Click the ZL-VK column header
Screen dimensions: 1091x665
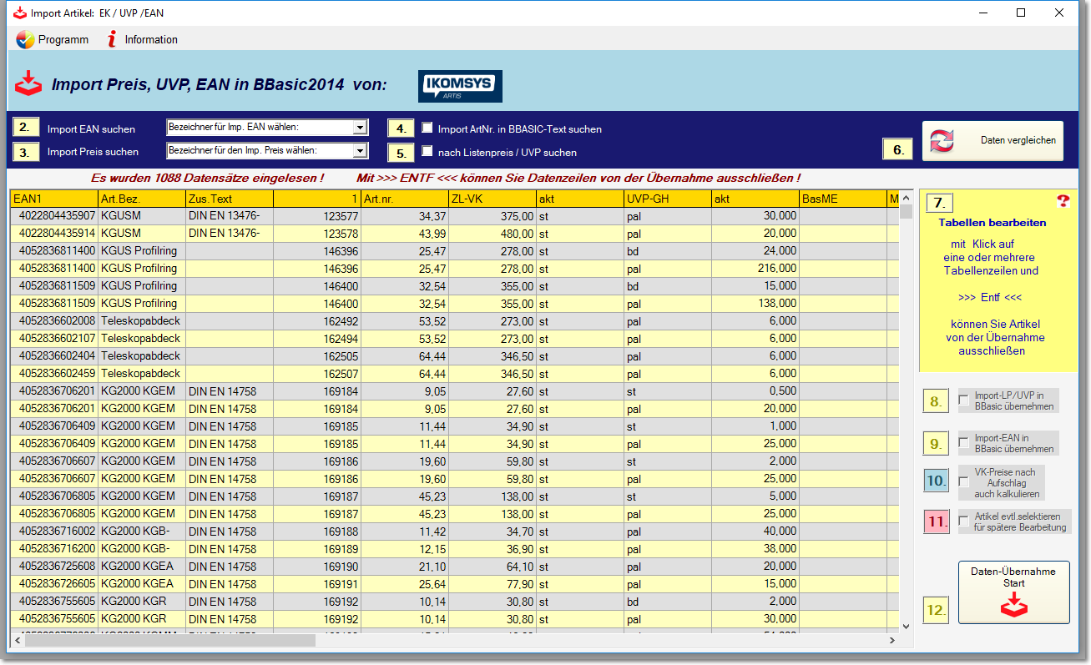pyautogui.click(x=492, y=199)
